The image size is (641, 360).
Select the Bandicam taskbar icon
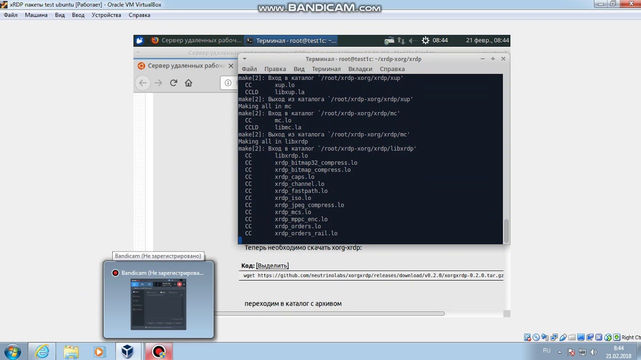(159, 351)
